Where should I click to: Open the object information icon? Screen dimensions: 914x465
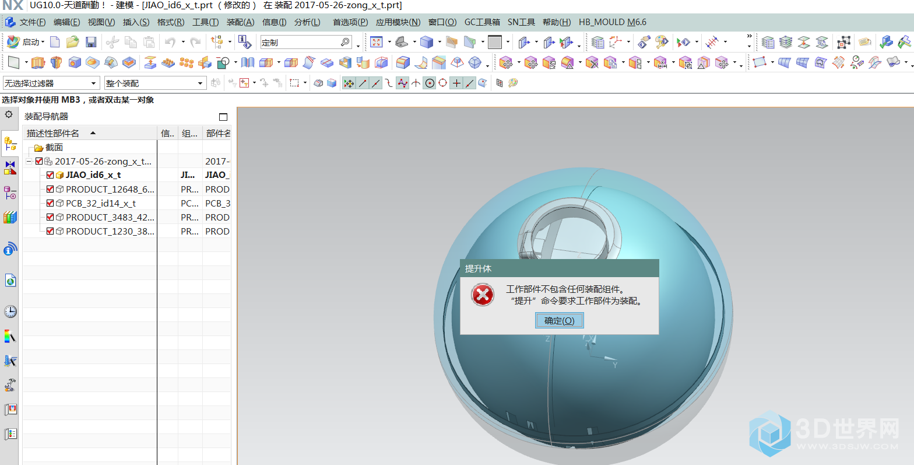pos(245,42)
